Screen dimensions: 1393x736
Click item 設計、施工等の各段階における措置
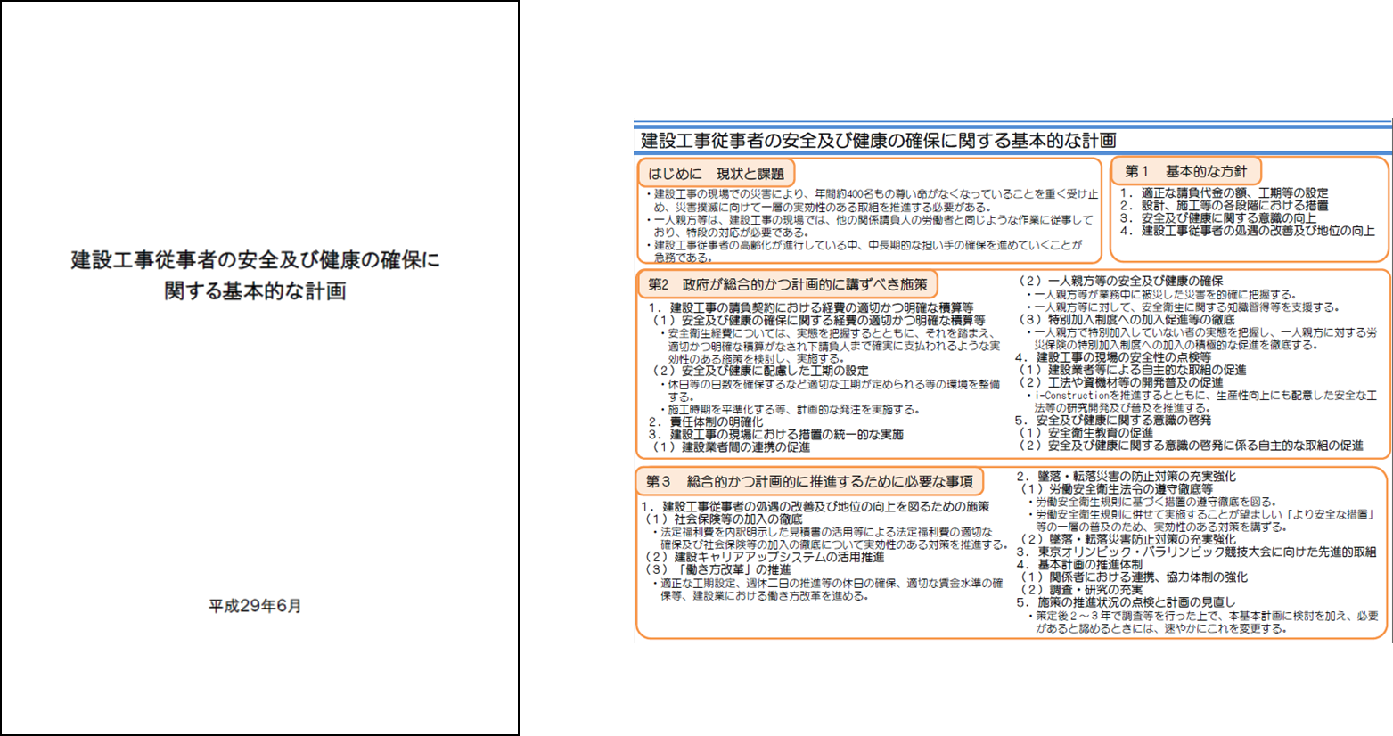[x=1234, y=205]
